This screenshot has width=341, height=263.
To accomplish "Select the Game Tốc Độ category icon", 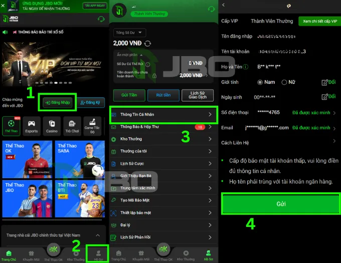I will pos(92,126).
